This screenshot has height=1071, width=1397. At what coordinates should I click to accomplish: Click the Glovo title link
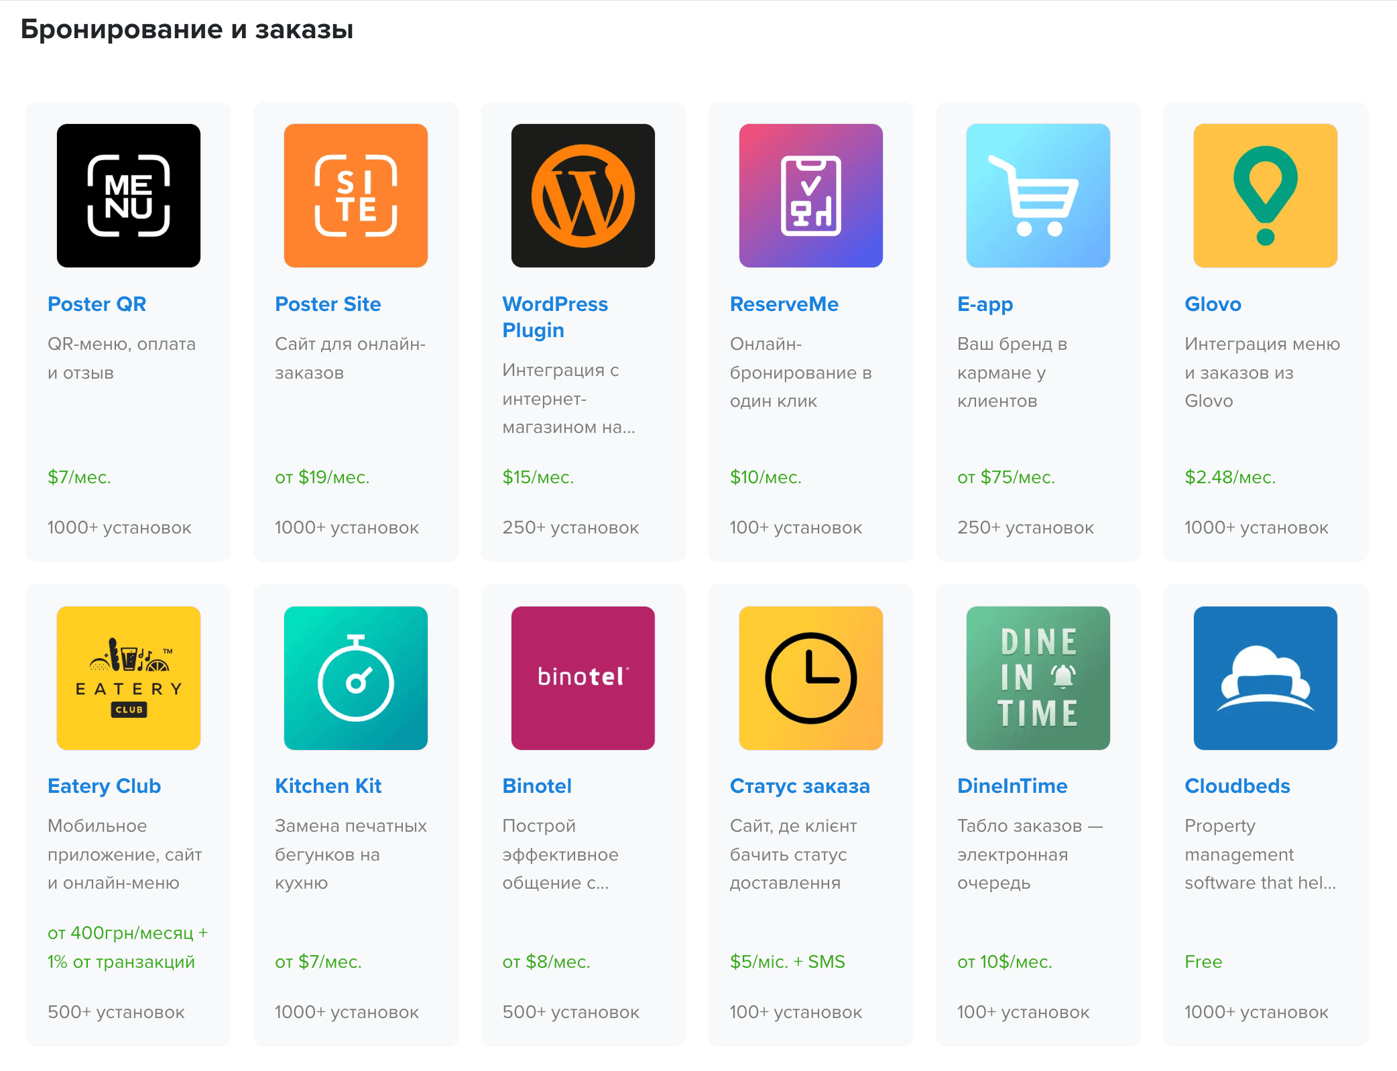click(1213, 304)
